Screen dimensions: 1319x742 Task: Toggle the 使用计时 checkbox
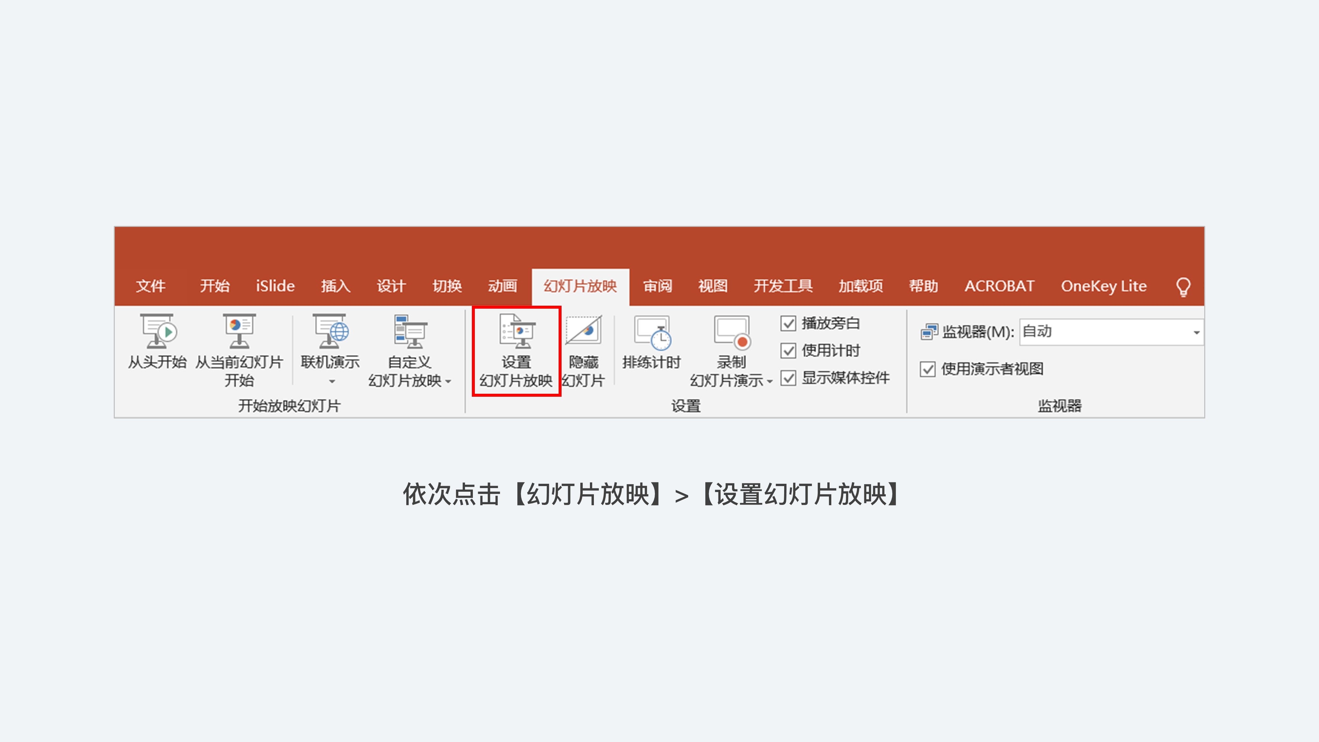pyautogui.click(x=788, y=351)
